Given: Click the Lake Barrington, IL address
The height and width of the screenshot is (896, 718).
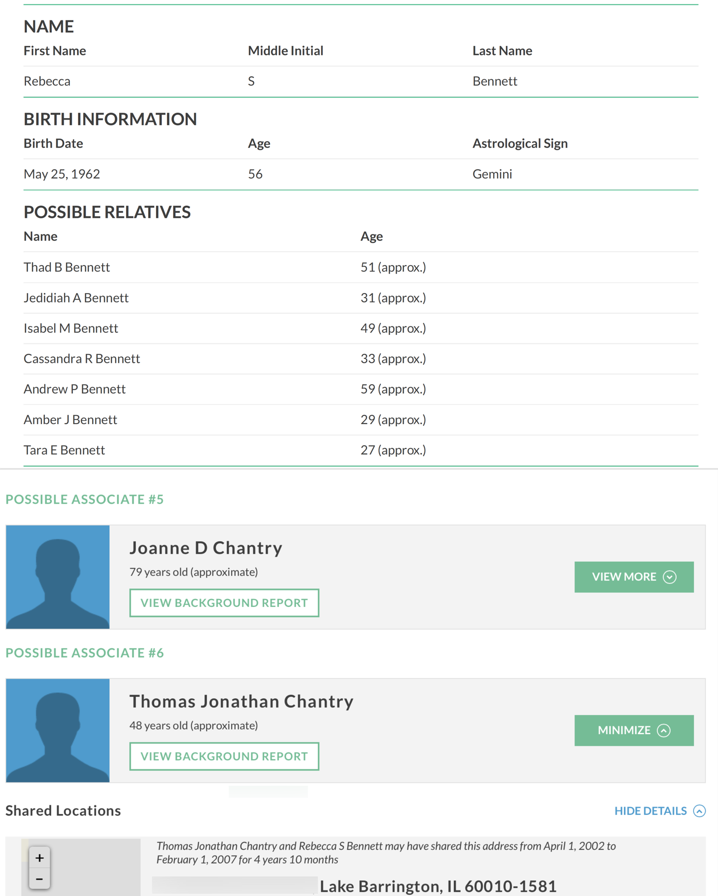Looking at the screenshot, I should click(x=437, y=886).
